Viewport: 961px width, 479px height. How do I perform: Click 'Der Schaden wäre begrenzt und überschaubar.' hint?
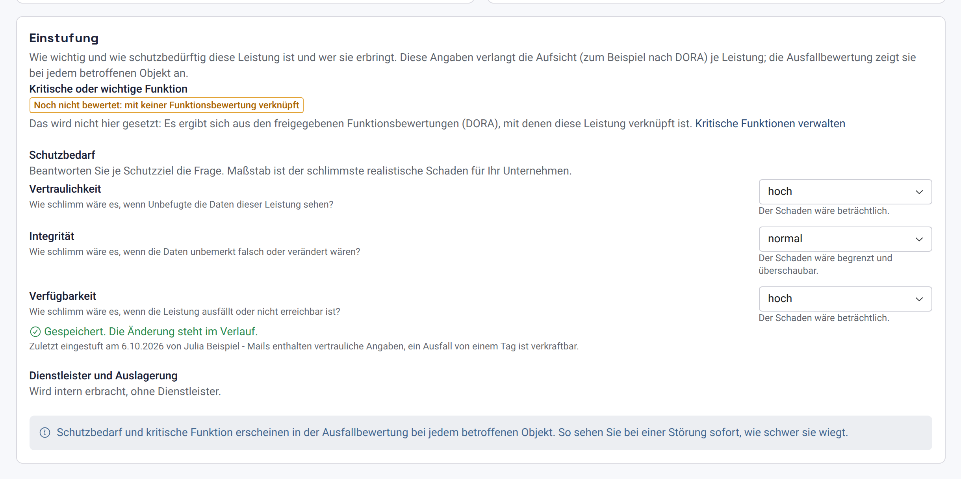826,264
